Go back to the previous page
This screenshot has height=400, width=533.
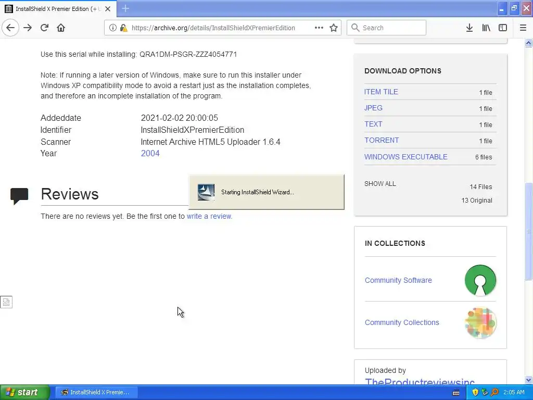click(x=10, y=28)
